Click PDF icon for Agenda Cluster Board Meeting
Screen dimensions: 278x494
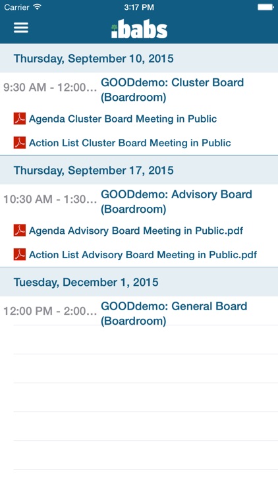coord(20,119)
